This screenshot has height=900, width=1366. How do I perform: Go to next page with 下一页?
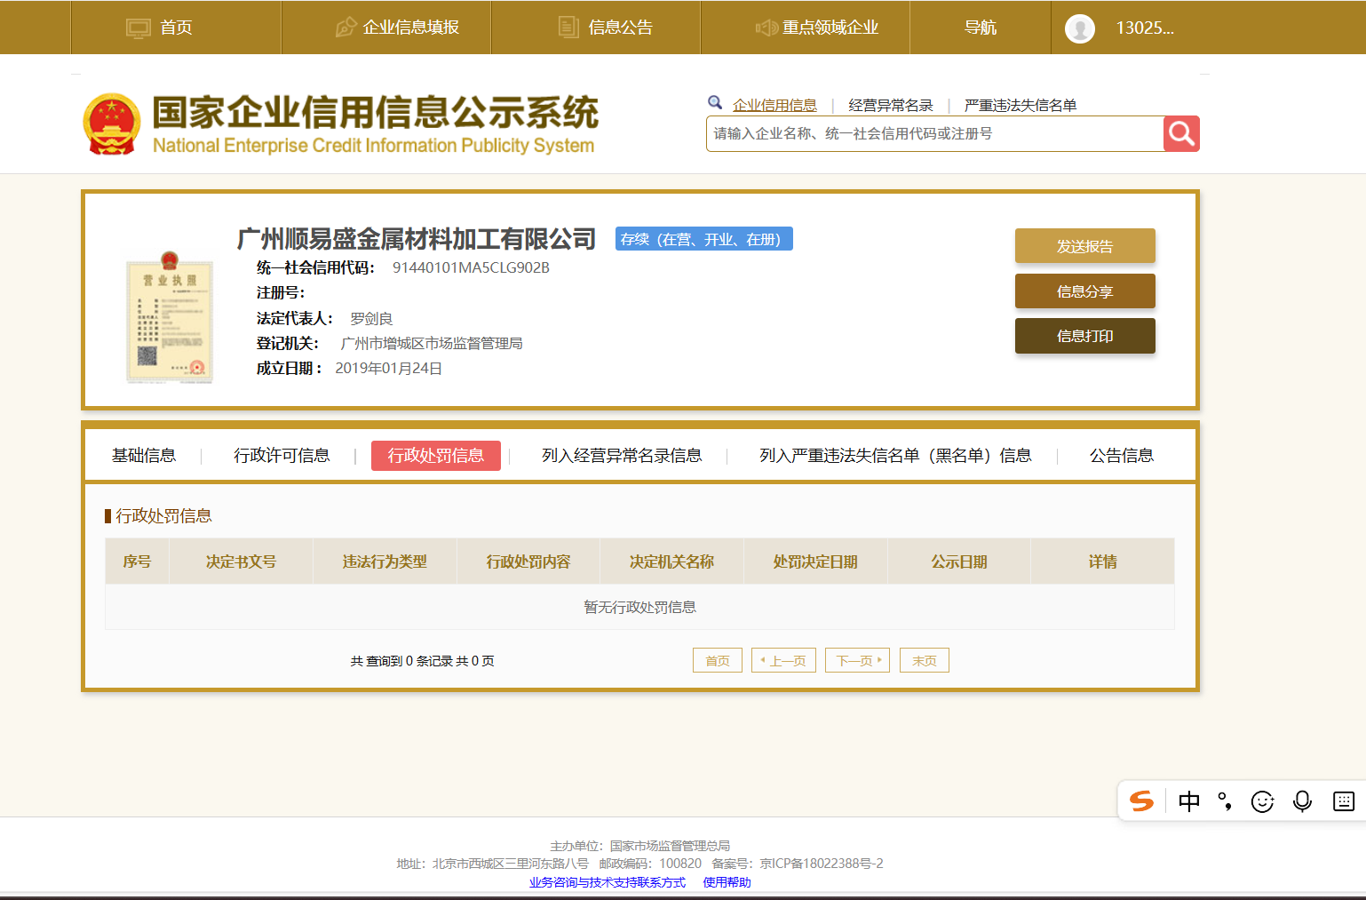857,660
